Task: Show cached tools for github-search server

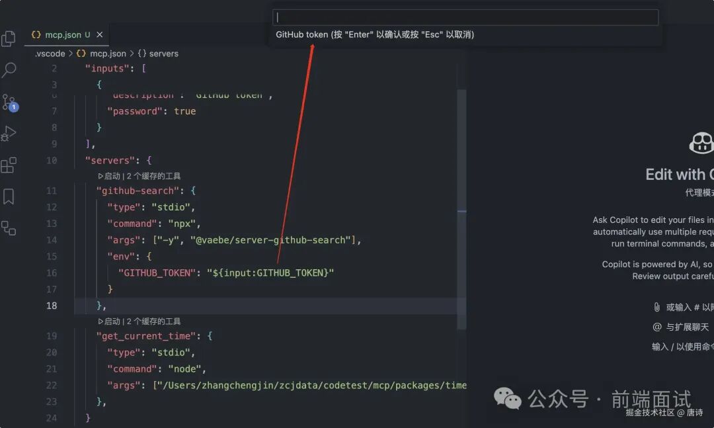Action: coord(153,176)
